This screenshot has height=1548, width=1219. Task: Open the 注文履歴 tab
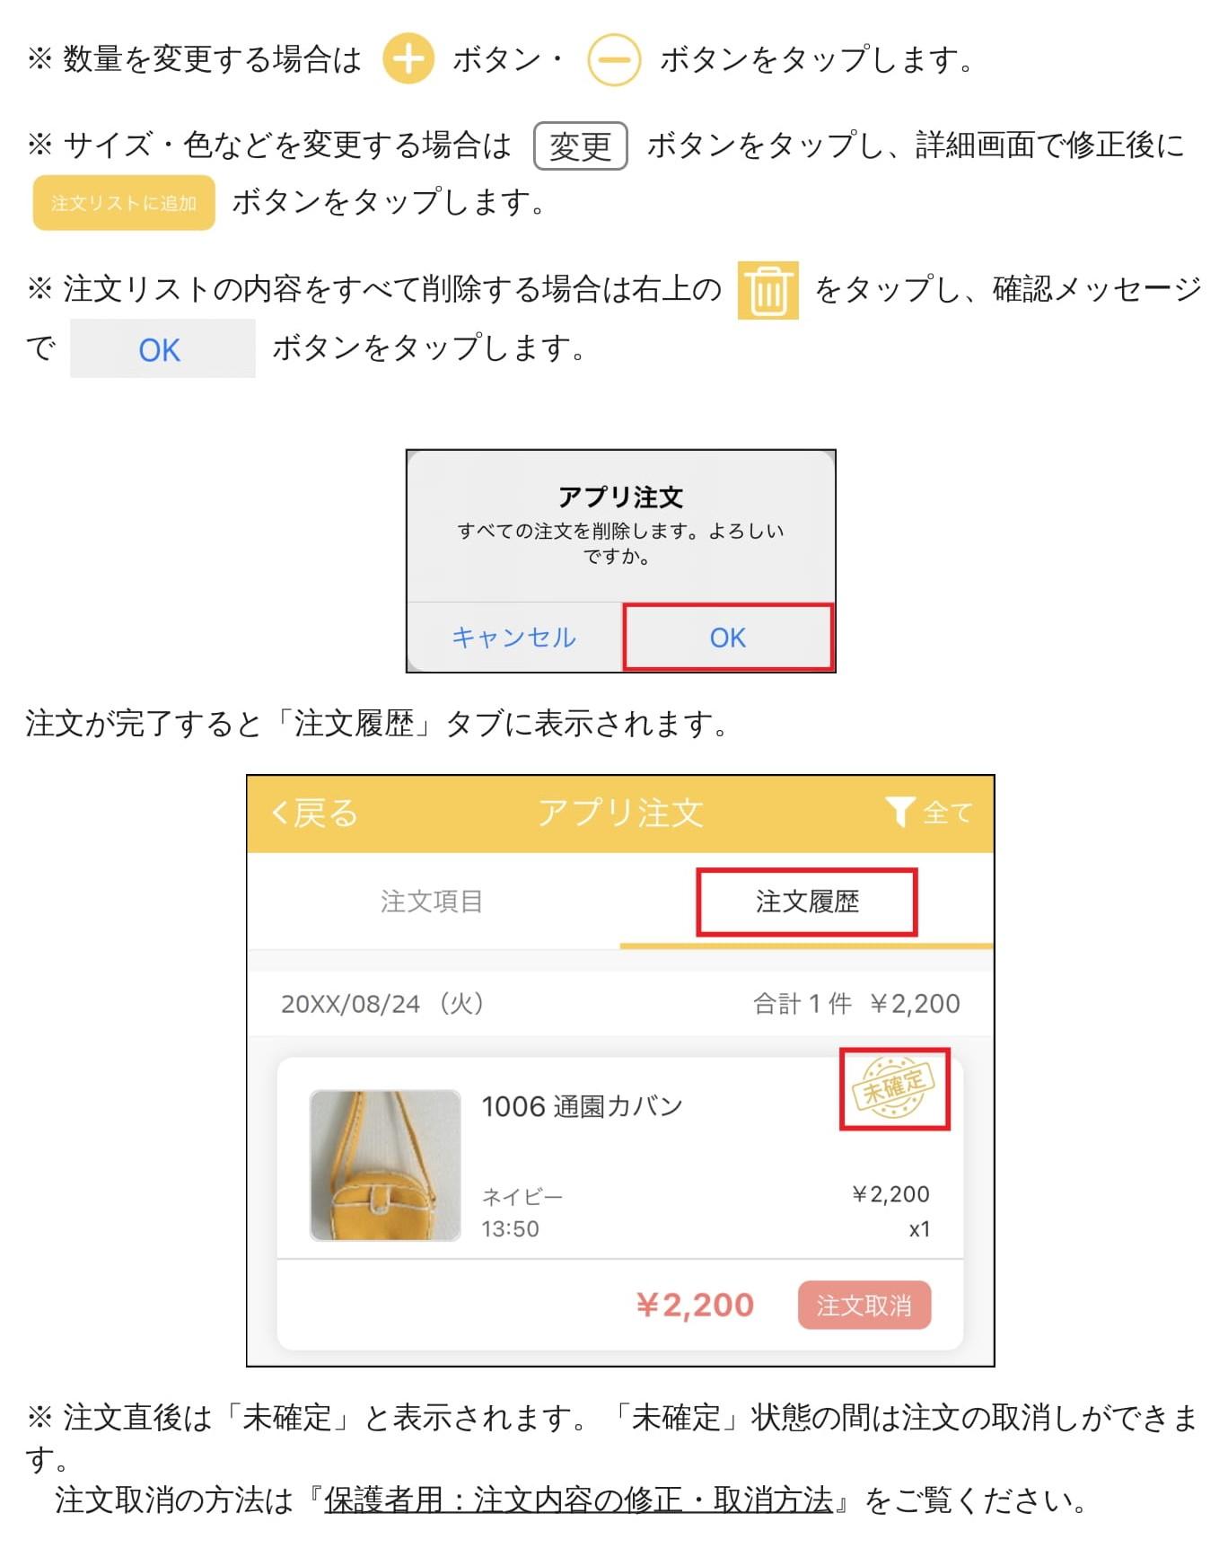point(807,901)
